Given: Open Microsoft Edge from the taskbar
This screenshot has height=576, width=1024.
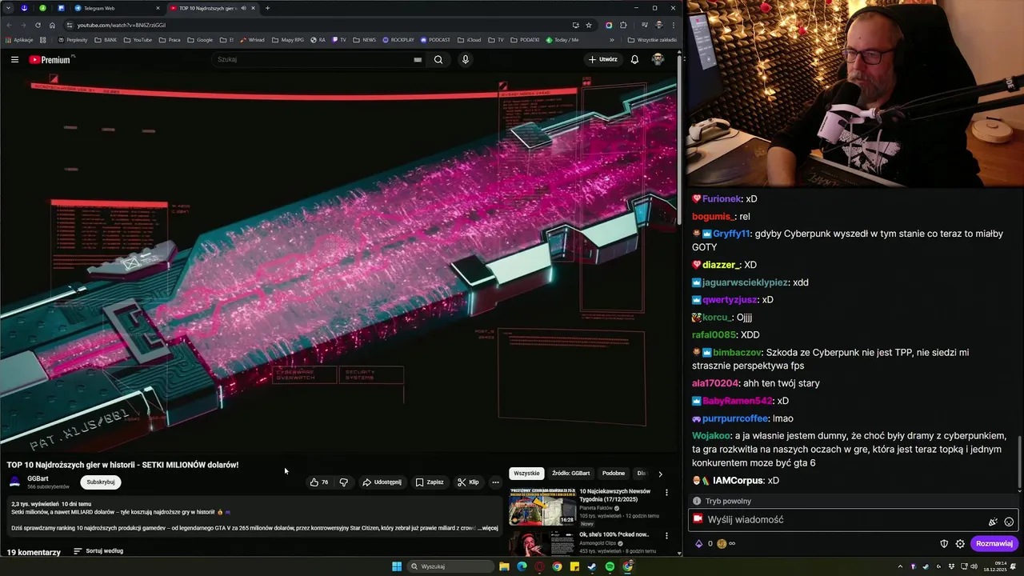Looking at the screenshot, I should (x=522, y=566).
